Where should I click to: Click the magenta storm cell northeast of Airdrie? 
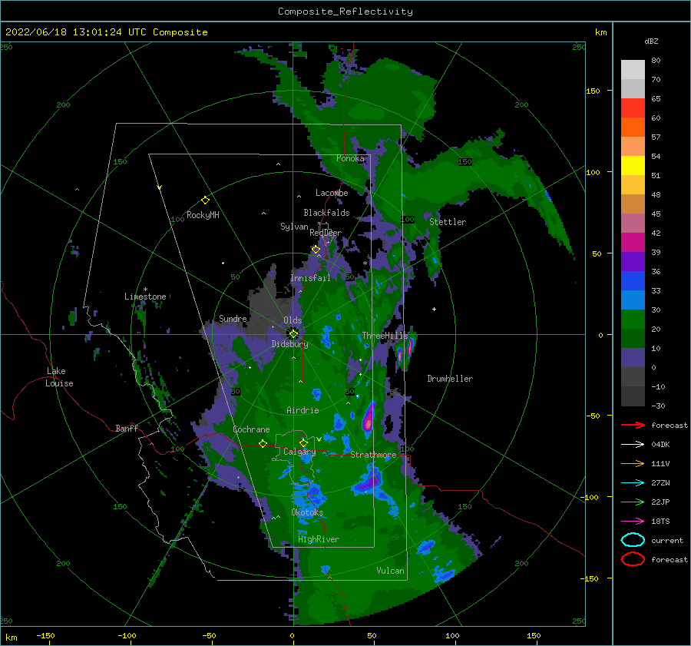tap(369, 419)
